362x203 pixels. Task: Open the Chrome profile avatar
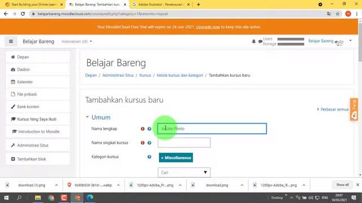pos(348,14)
